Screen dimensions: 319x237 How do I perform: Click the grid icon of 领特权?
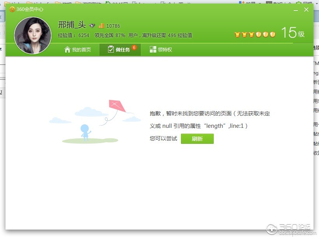coord(153,50)
